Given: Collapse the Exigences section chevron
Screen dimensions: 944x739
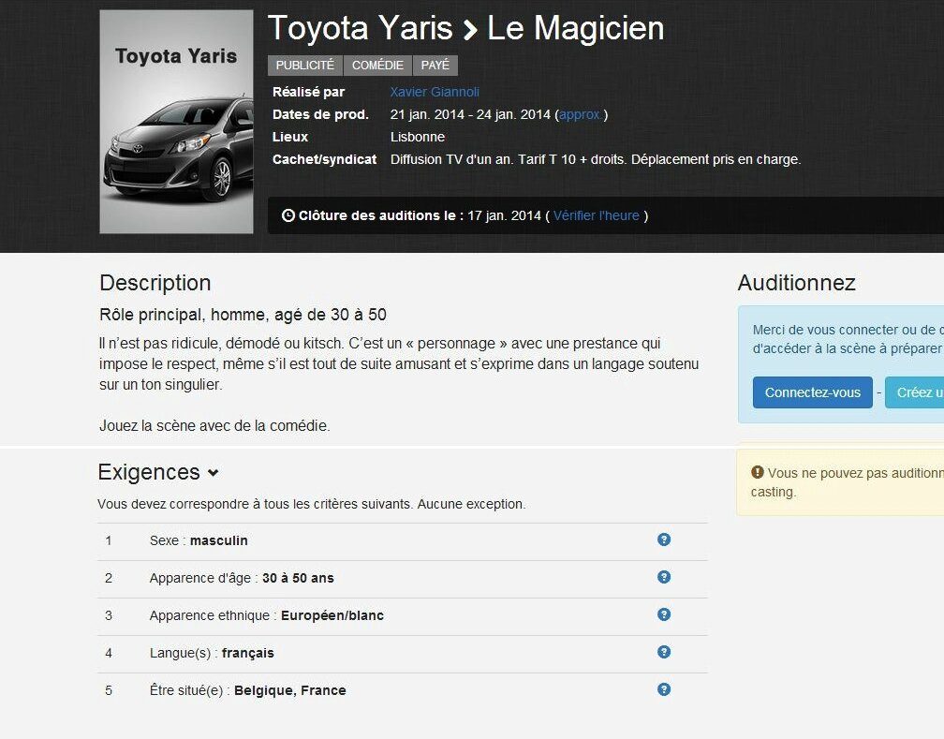Looking at the screenshot, I should pyautogui.click(x=214, y=473).
